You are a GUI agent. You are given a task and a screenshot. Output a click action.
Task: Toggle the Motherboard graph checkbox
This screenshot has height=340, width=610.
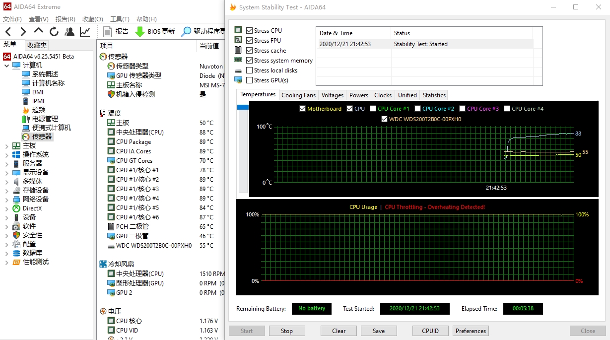tap(303, 108)
